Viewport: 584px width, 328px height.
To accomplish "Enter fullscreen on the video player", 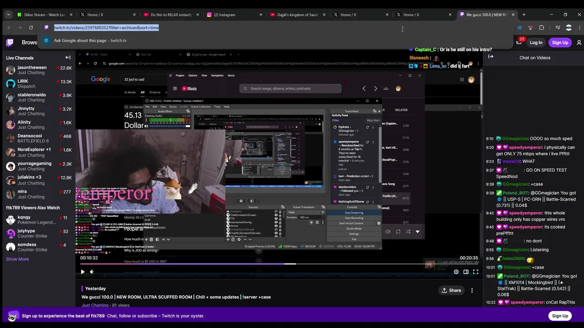I will (x=475, y=272).
